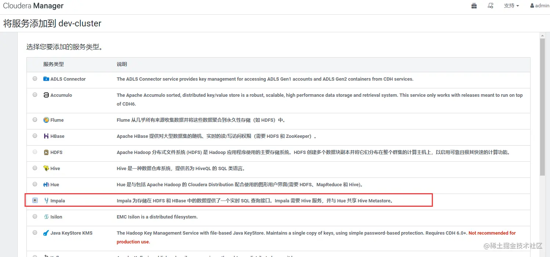Image resolution: width=550 pixels, height=257 pixels.
Task: Click the HDFS service icon
Action: 46,152
